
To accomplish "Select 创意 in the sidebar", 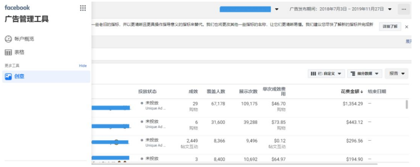I will click(46, 76).
